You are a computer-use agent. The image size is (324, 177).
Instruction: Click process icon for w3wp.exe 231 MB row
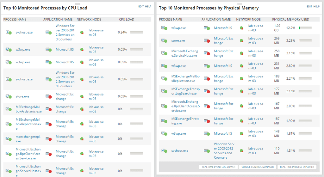click(x=164, y=66)
